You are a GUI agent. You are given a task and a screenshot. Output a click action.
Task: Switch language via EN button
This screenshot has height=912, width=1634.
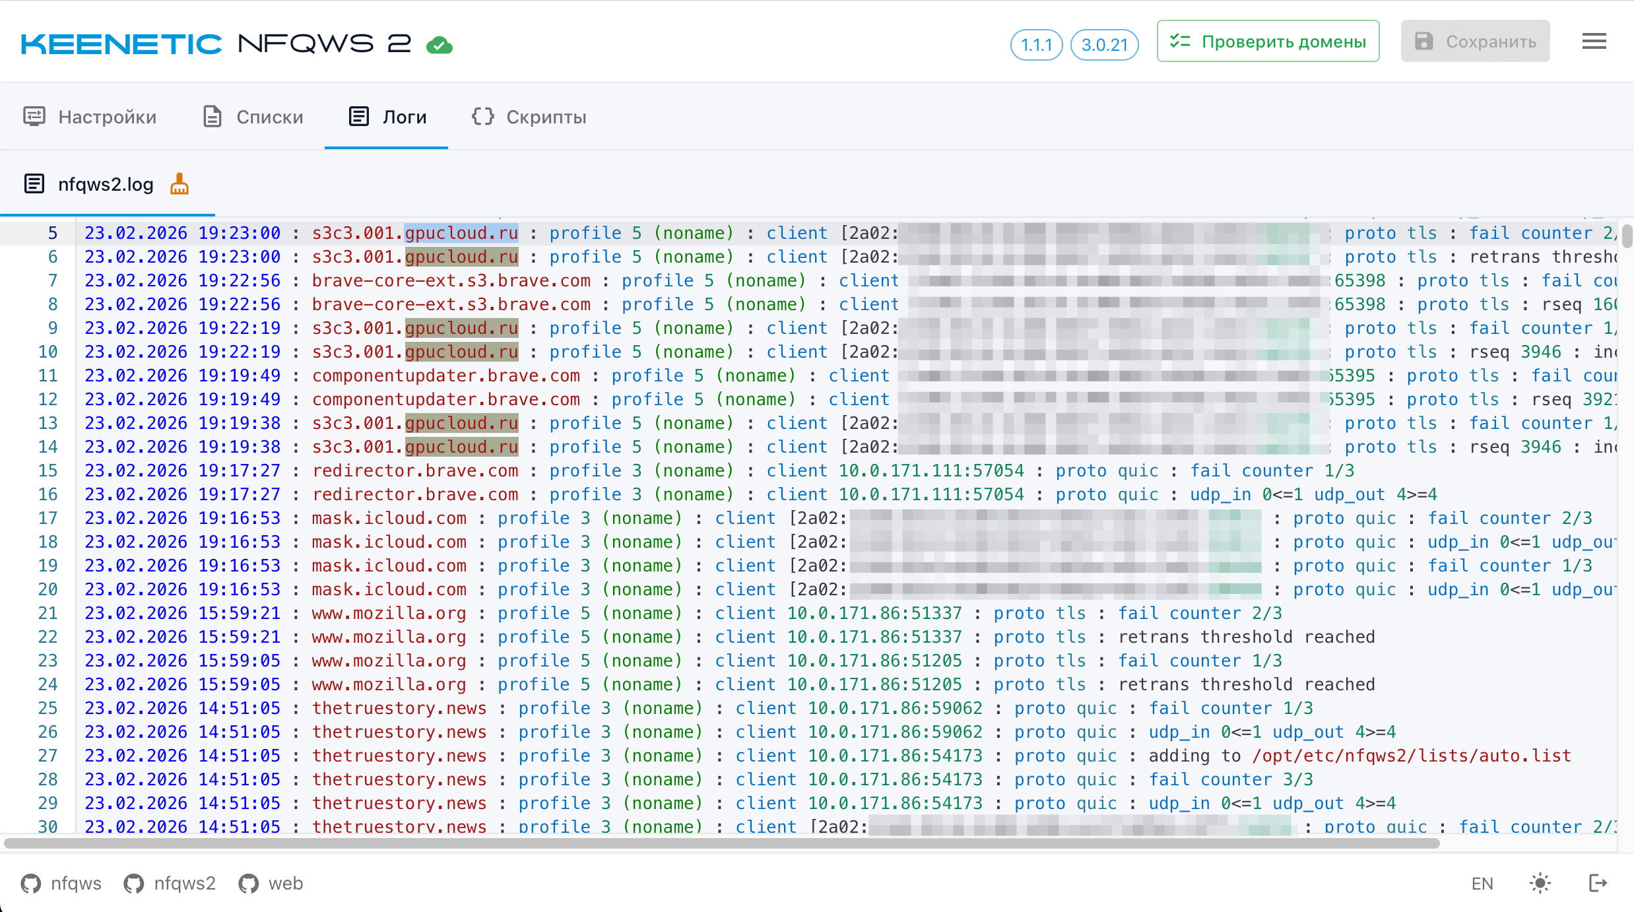pyautogui.click(x=1482, y=883)
